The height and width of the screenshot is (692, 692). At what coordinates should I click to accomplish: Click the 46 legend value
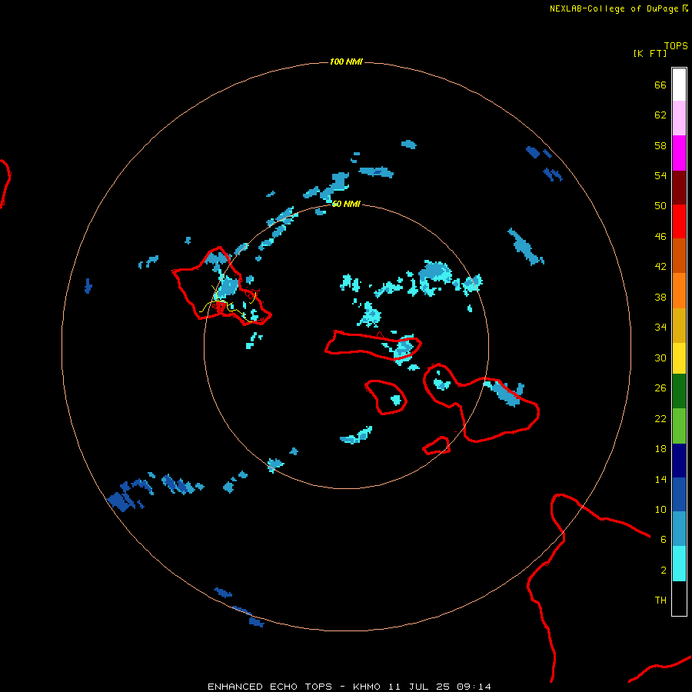pos(660,236)
